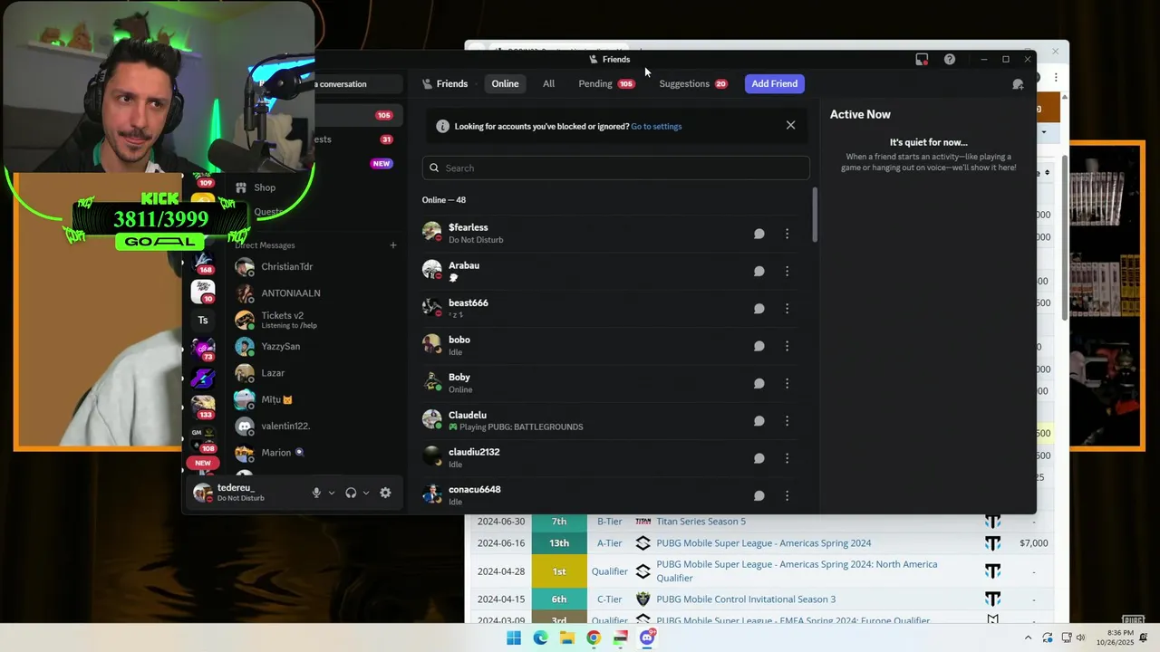This screenshot has width=1160, height=652.
Task: Switch to Online friends tab
Action: tap(505, 83)
